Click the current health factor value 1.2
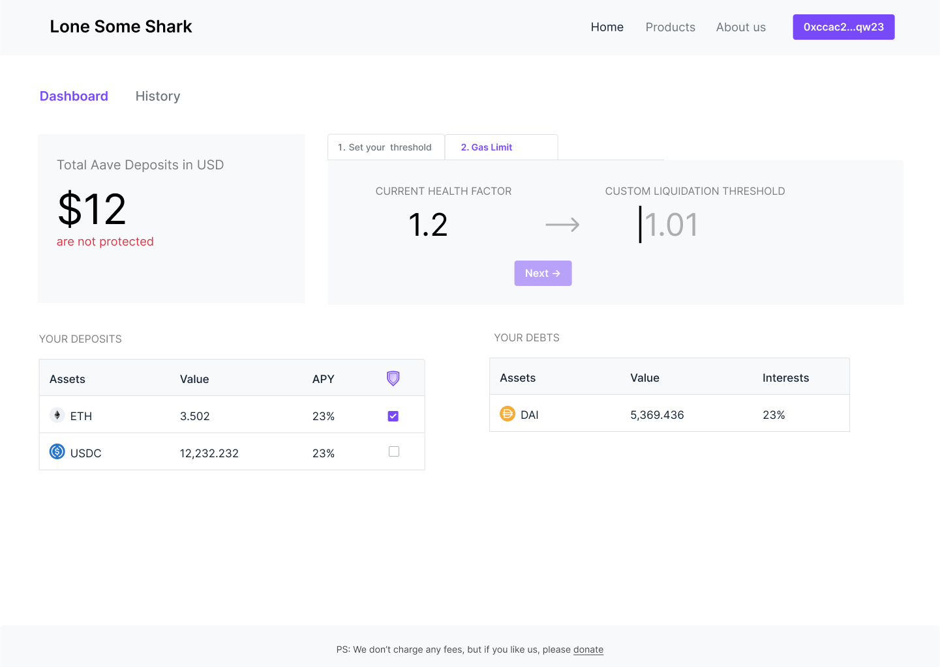Viewport: 940px width, 667px height. (428, 225)
